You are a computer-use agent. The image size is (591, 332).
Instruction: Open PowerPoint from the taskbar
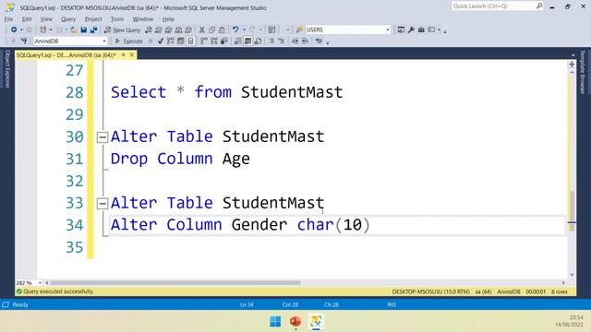point(295,322)
